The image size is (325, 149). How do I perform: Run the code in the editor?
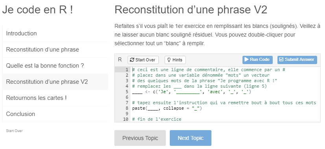pos(257,60)
